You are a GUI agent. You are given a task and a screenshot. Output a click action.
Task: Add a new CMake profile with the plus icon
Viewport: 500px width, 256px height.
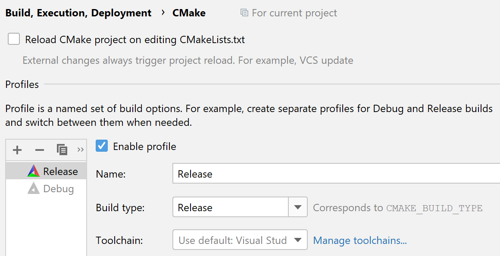[17, 150]
